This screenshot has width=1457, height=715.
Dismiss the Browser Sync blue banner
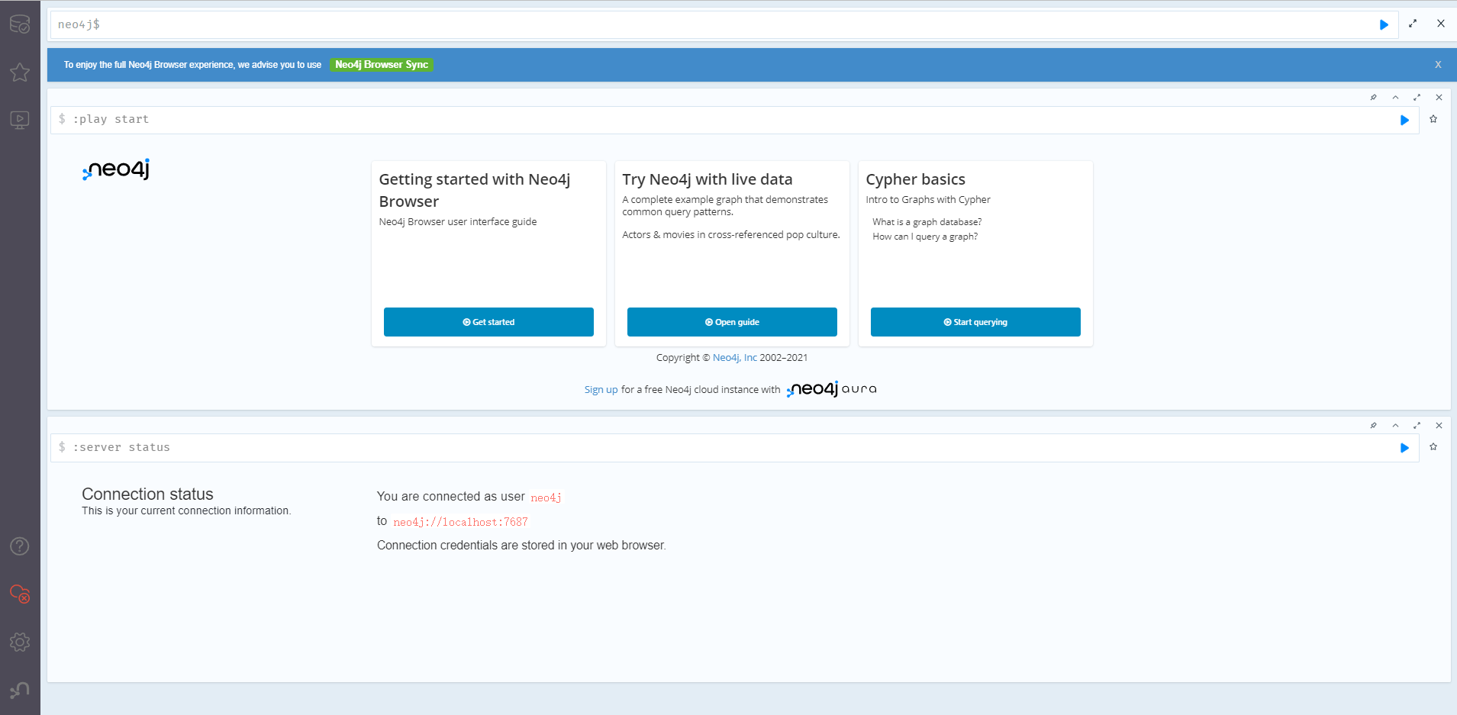click(1438, 65)
